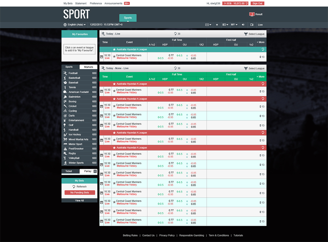The width and height of the screenshot is (328, 242).
Task: Select the Basketball sport icon
Action: (x=65, y=78)
